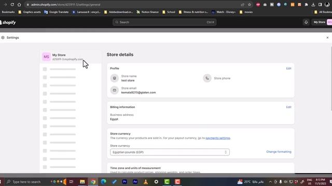
Task: Open Task View from taskbar
Action: point(72,181)
